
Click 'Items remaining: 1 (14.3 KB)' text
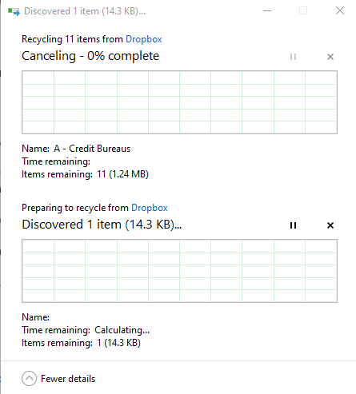coord(81,343)
